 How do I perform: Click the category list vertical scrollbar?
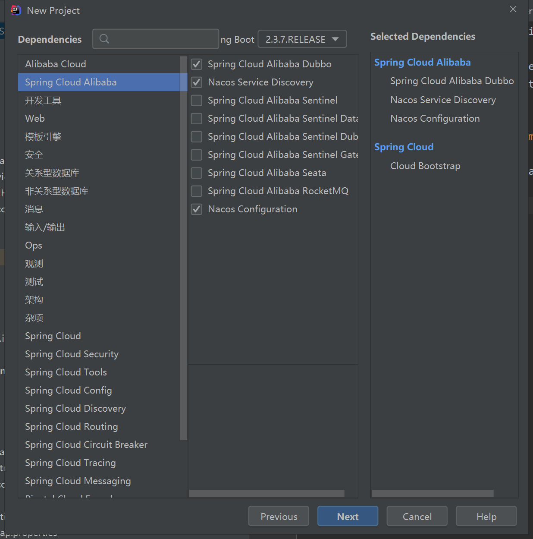pos(183,248)
